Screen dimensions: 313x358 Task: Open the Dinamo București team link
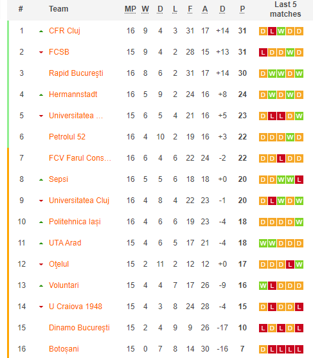(79, 328)
